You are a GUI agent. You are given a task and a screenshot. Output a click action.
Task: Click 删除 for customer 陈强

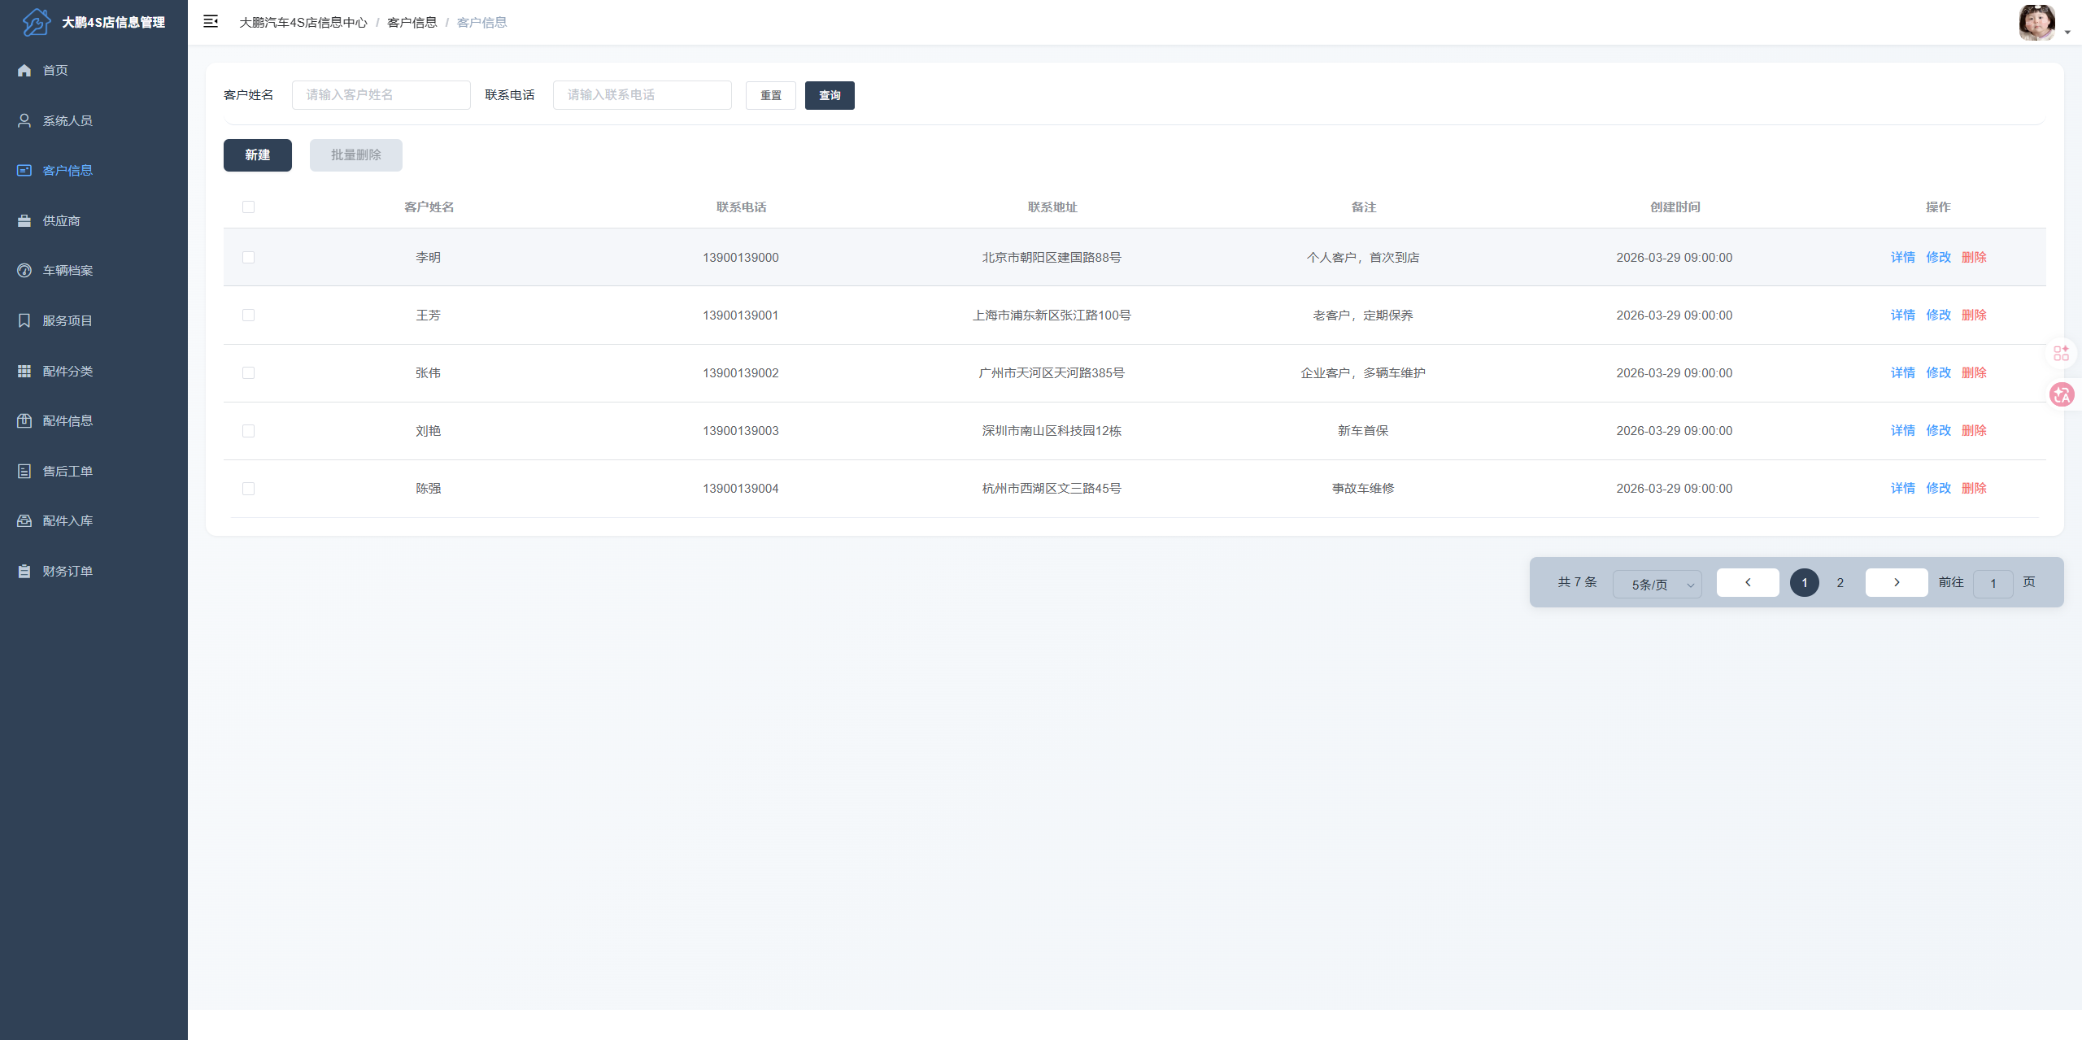1975,489
